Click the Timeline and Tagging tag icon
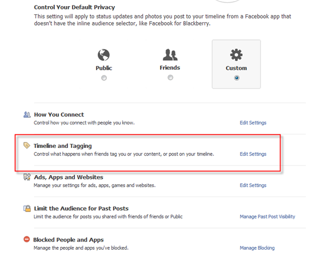This screenshot has height=273, width=311. (27, 146)
